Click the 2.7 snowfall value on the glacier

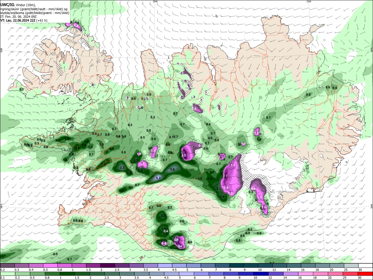[x=225, y=176]
